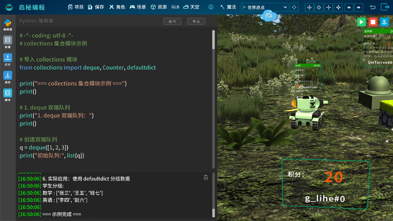Image resolution: width=393 pixels, height=221 pixels.
Task: Open the Python 编辑器 sidebar icon
Action: coord(7,25)
